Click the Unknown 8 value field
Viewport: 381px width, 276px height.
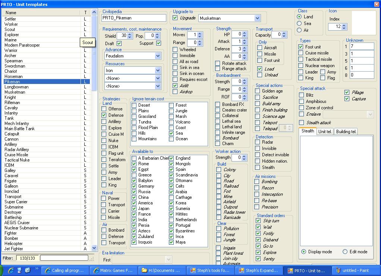pos(362,75)
